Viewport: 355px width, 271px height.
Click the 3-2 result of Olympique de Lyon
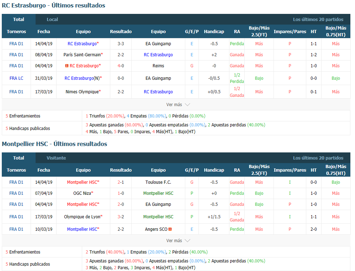121,217
